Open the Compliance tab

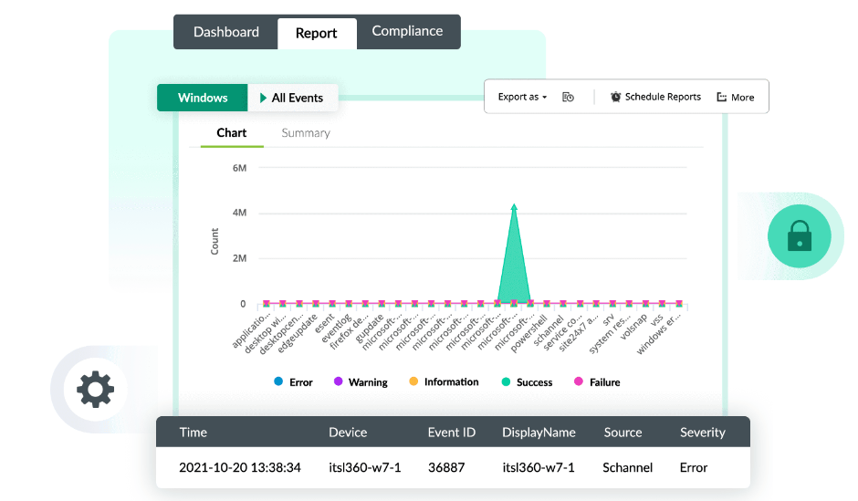407,31
